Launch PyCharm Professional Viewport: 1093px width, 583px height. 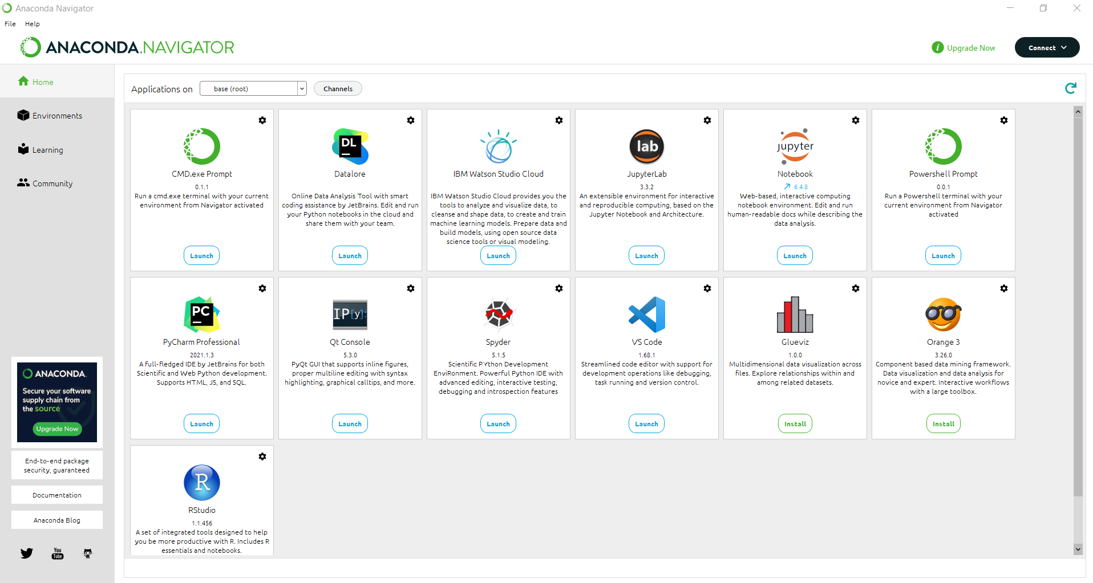point(201,424)
